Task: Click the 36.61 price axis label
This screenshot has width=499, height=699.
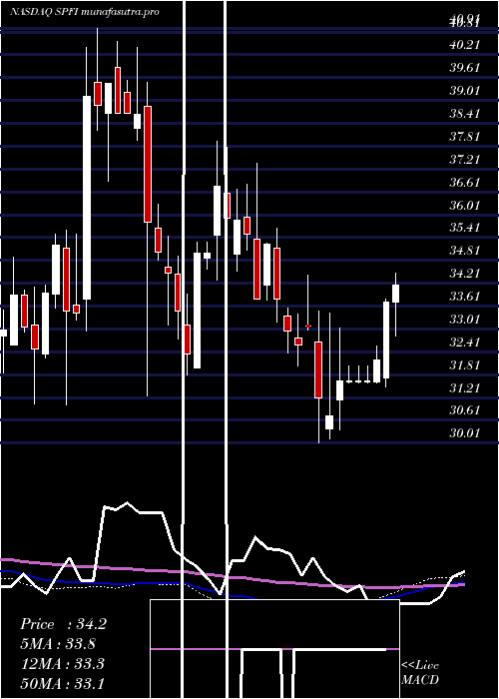Action: (464, 183)
